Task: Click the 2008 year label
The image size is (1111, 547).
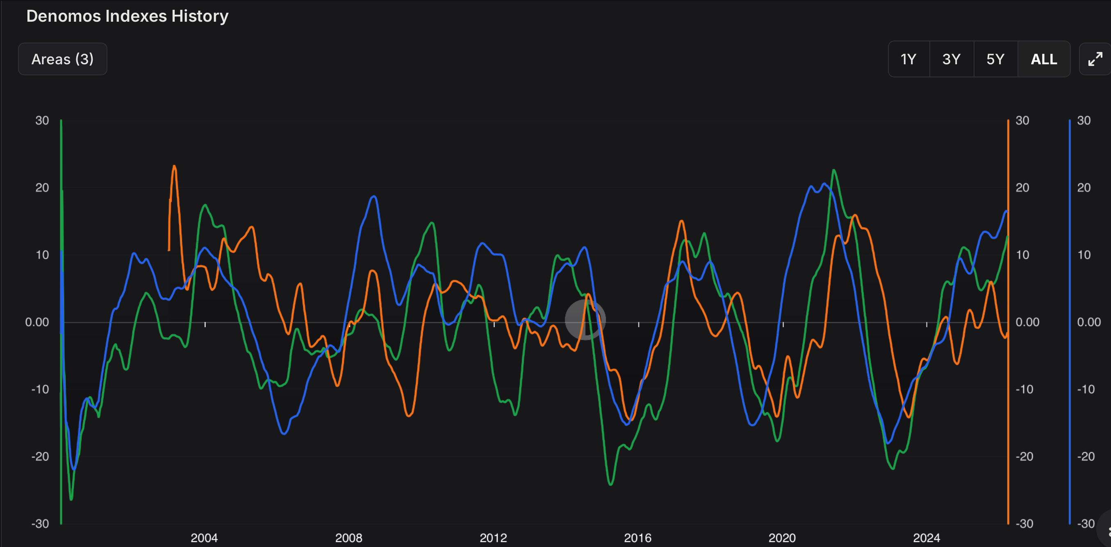Action: point(348,538)
